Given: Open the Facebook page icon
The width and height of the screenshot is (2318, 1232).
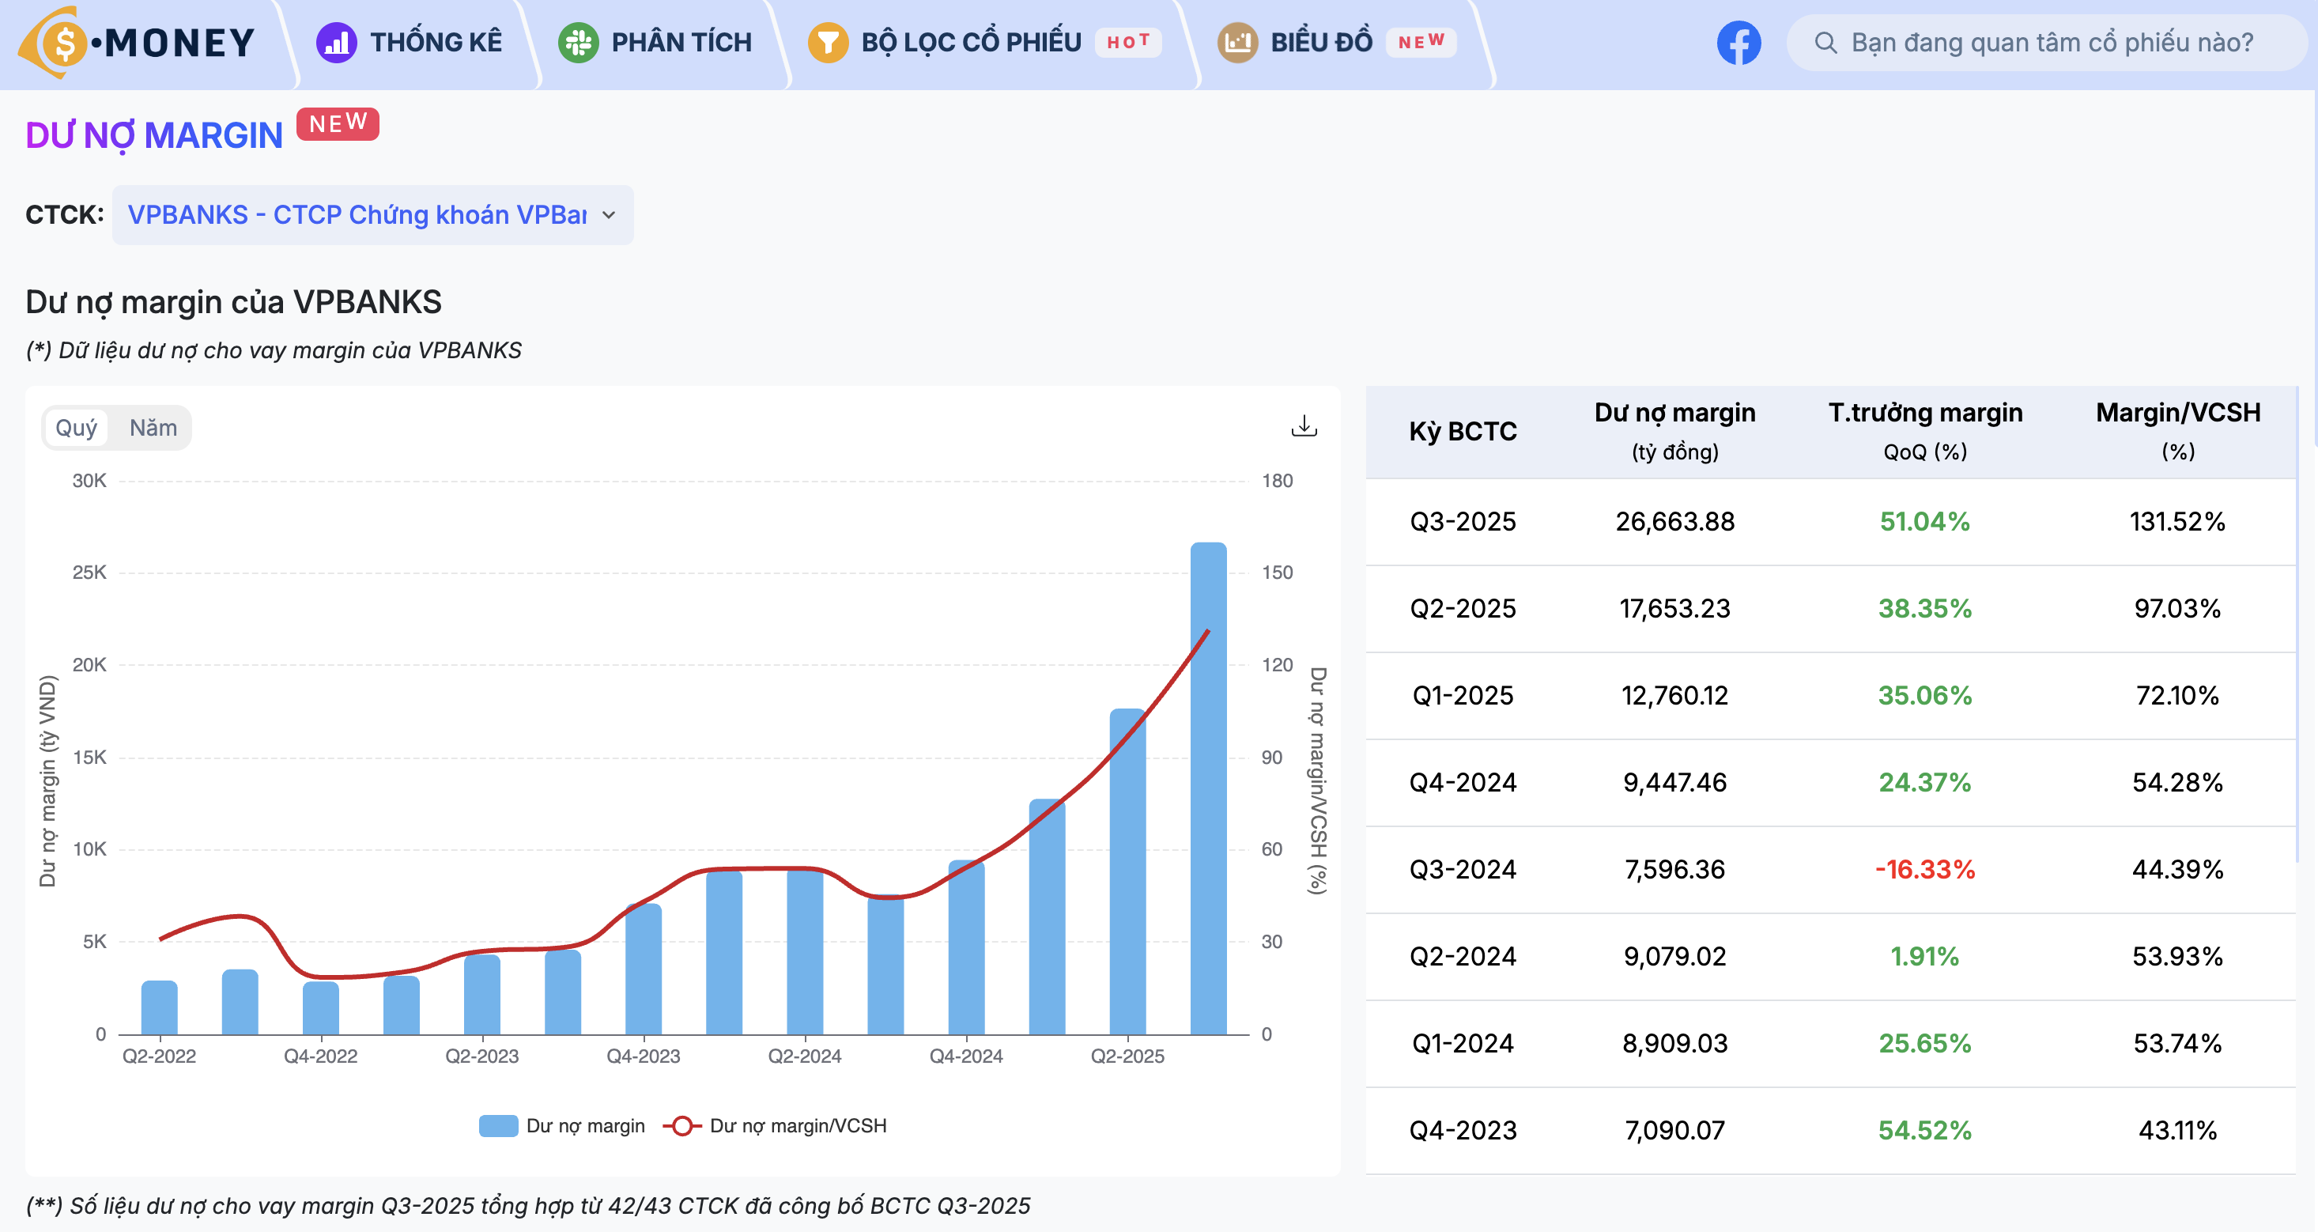Looking at the screenshot, I should click(1738, 42).
